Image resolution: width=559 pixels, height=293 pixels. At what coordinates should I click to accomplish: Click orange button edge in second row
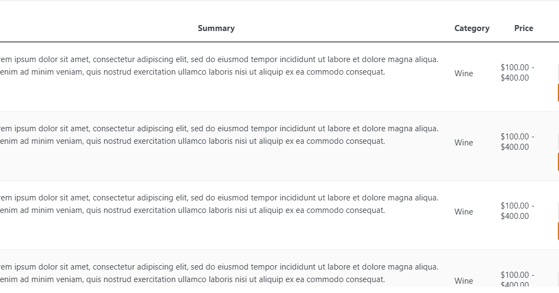pos(558,162)
